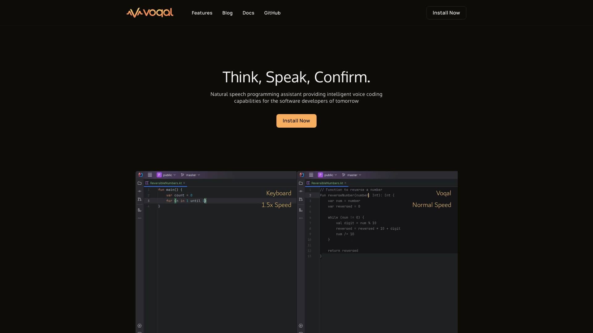The height and width of the screenshot is (333, 593).
Task: Click the Kotlin file icon on ReversibleNumbers tab
Action: coord(147,183)
